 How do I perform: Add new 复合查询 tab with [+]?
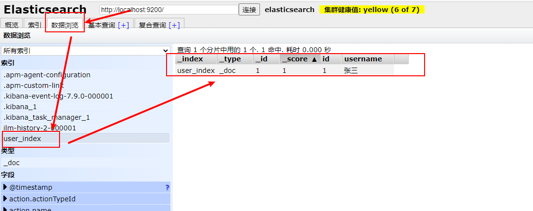174,25
